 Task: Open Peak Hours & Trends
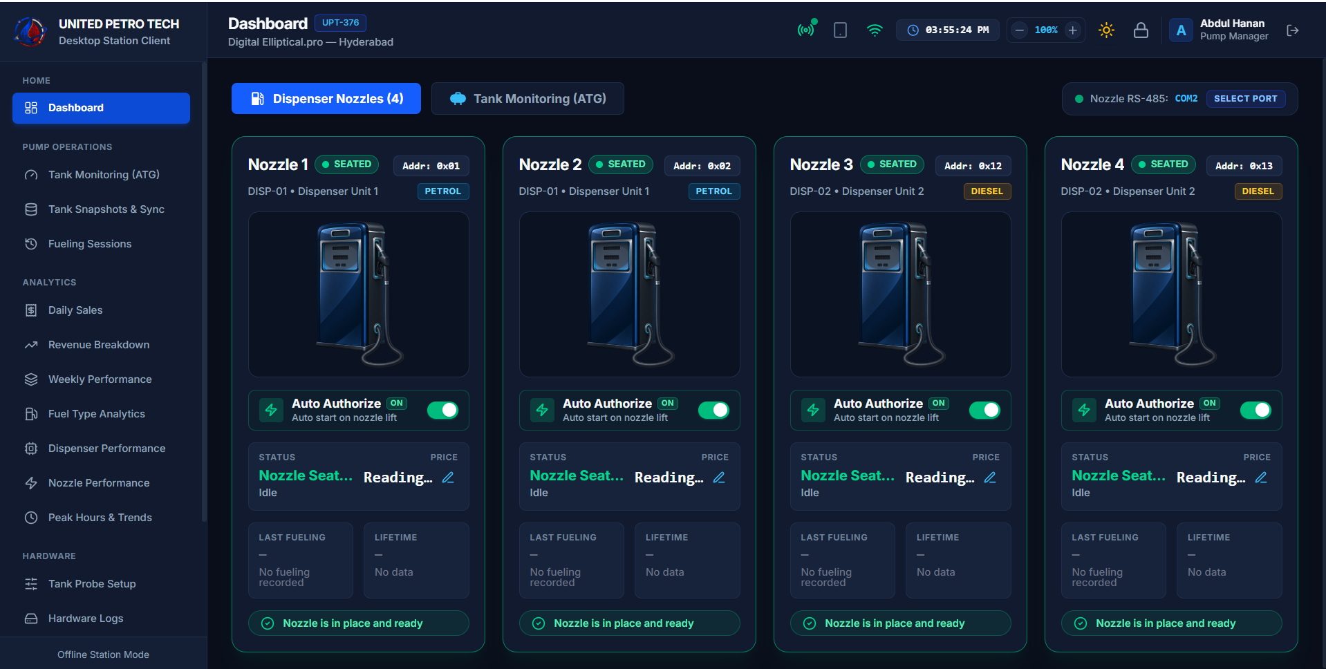tap(101, 518)
